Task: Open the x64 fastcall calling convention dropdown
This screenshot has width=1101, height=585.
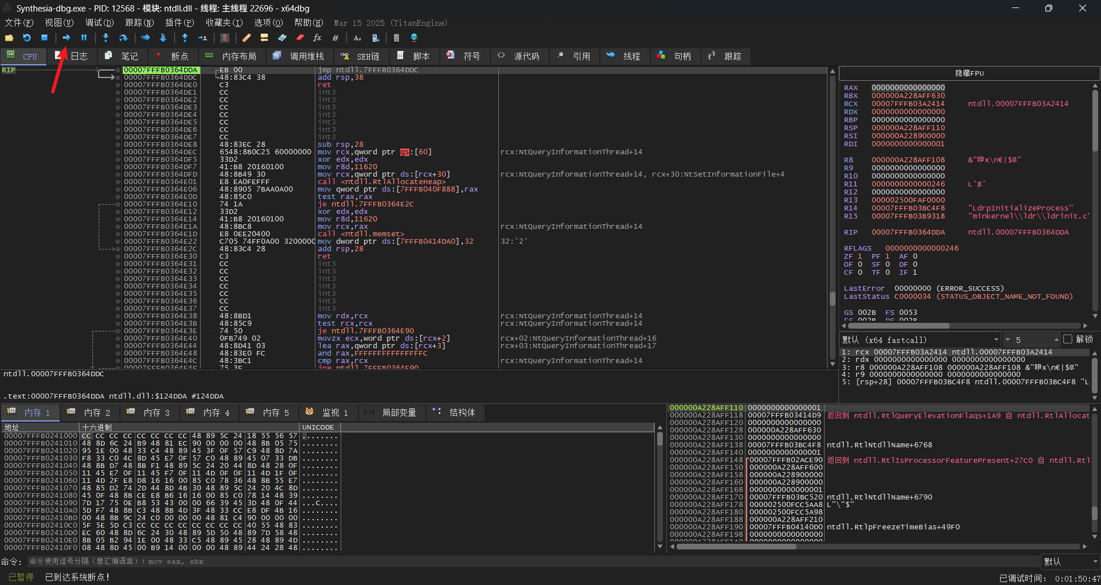Action: point(921,340)
